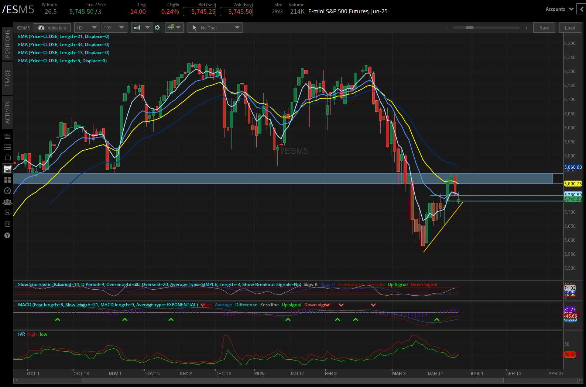Open the gauge analysis sidebar icon

coord(7,191)
